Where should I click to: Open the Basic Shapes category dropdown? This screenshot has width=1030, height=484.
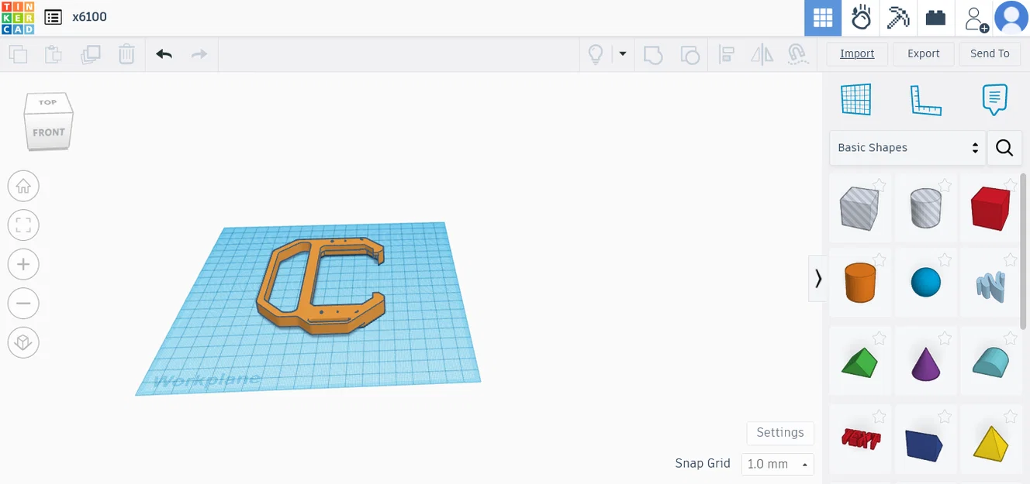tap(907, 148)
